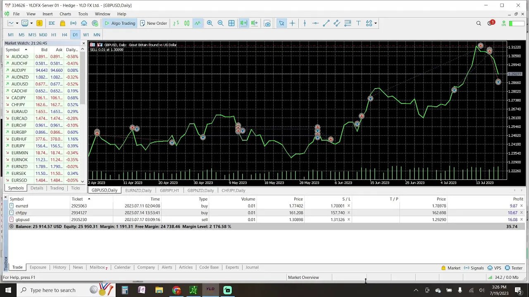Viewport: 529px width, 297px height.
Task: Open the Market shopping bag icon
Action: tap(62, 23)
